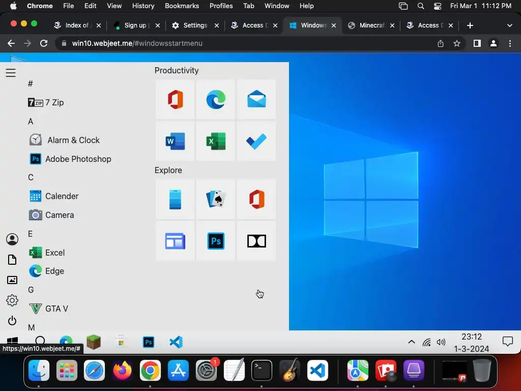Open a new Chrome tab with plus button
The width and height of the screenshot is (521, 391).
470,25
